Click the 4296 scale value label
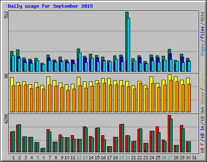 (6, 119)
